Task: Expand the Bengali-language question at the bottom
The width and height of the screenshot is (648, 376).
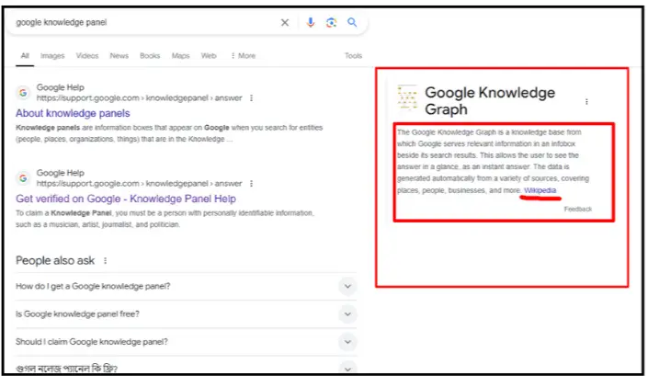Action: point(186,368)
